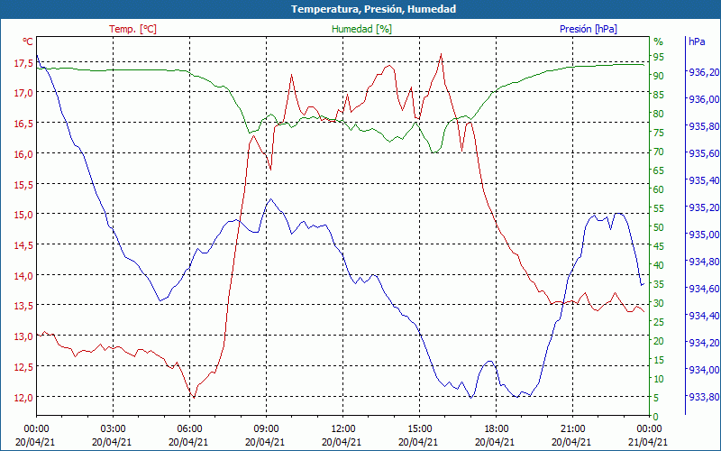Click the 30 humidity axis value
721x451 pixels.
click(x=659, y=303)
